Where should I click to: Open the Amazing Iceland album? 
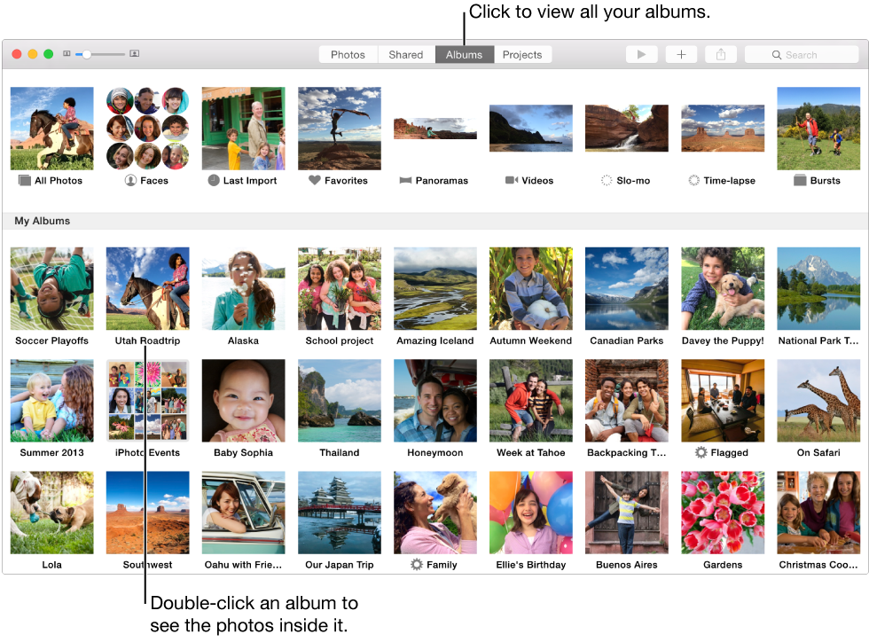pos(434,288)
